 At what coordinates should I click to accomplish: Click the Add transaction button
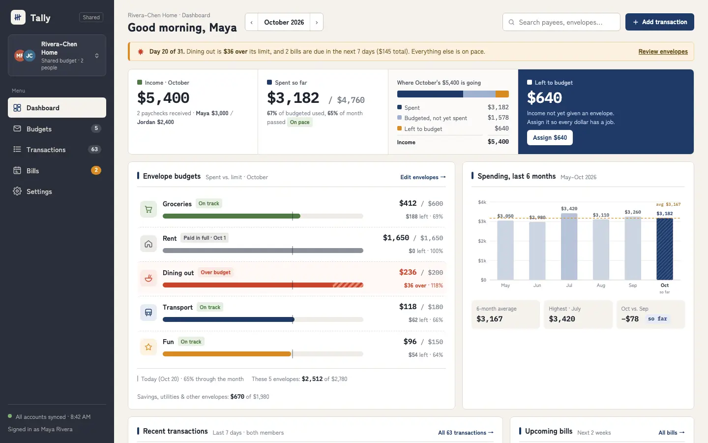660,22
